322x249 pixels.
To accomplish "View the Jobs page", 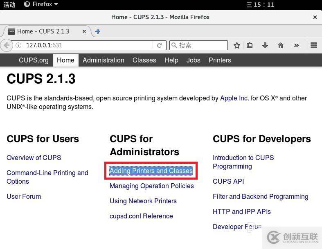I will click(193, 60).
